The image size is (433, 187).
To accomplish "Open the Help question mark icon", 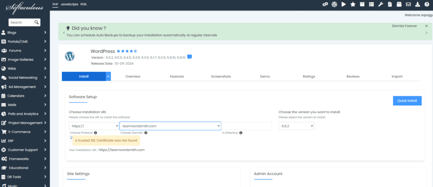I will click(427, 4).
